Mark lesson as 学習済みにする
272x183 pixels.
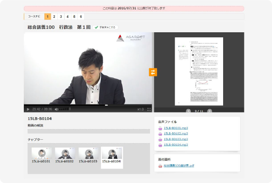106,27
